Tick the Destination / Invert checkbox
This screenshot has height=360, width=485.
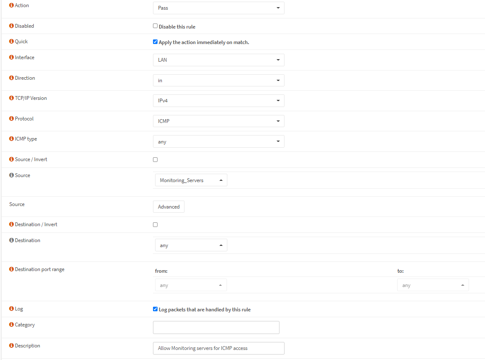tap(155, 225)
